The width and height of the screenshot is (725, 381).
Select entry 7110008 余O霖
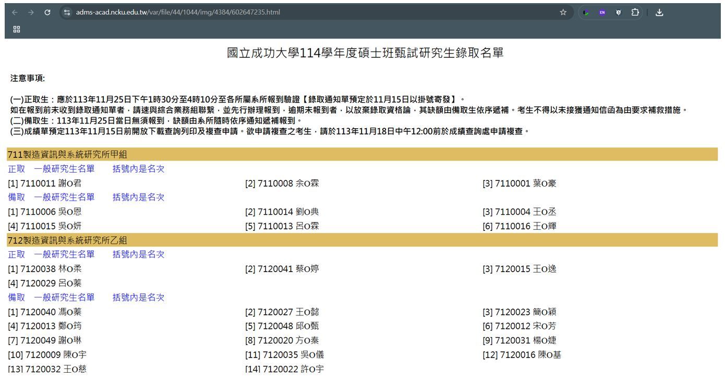[282, 183]
